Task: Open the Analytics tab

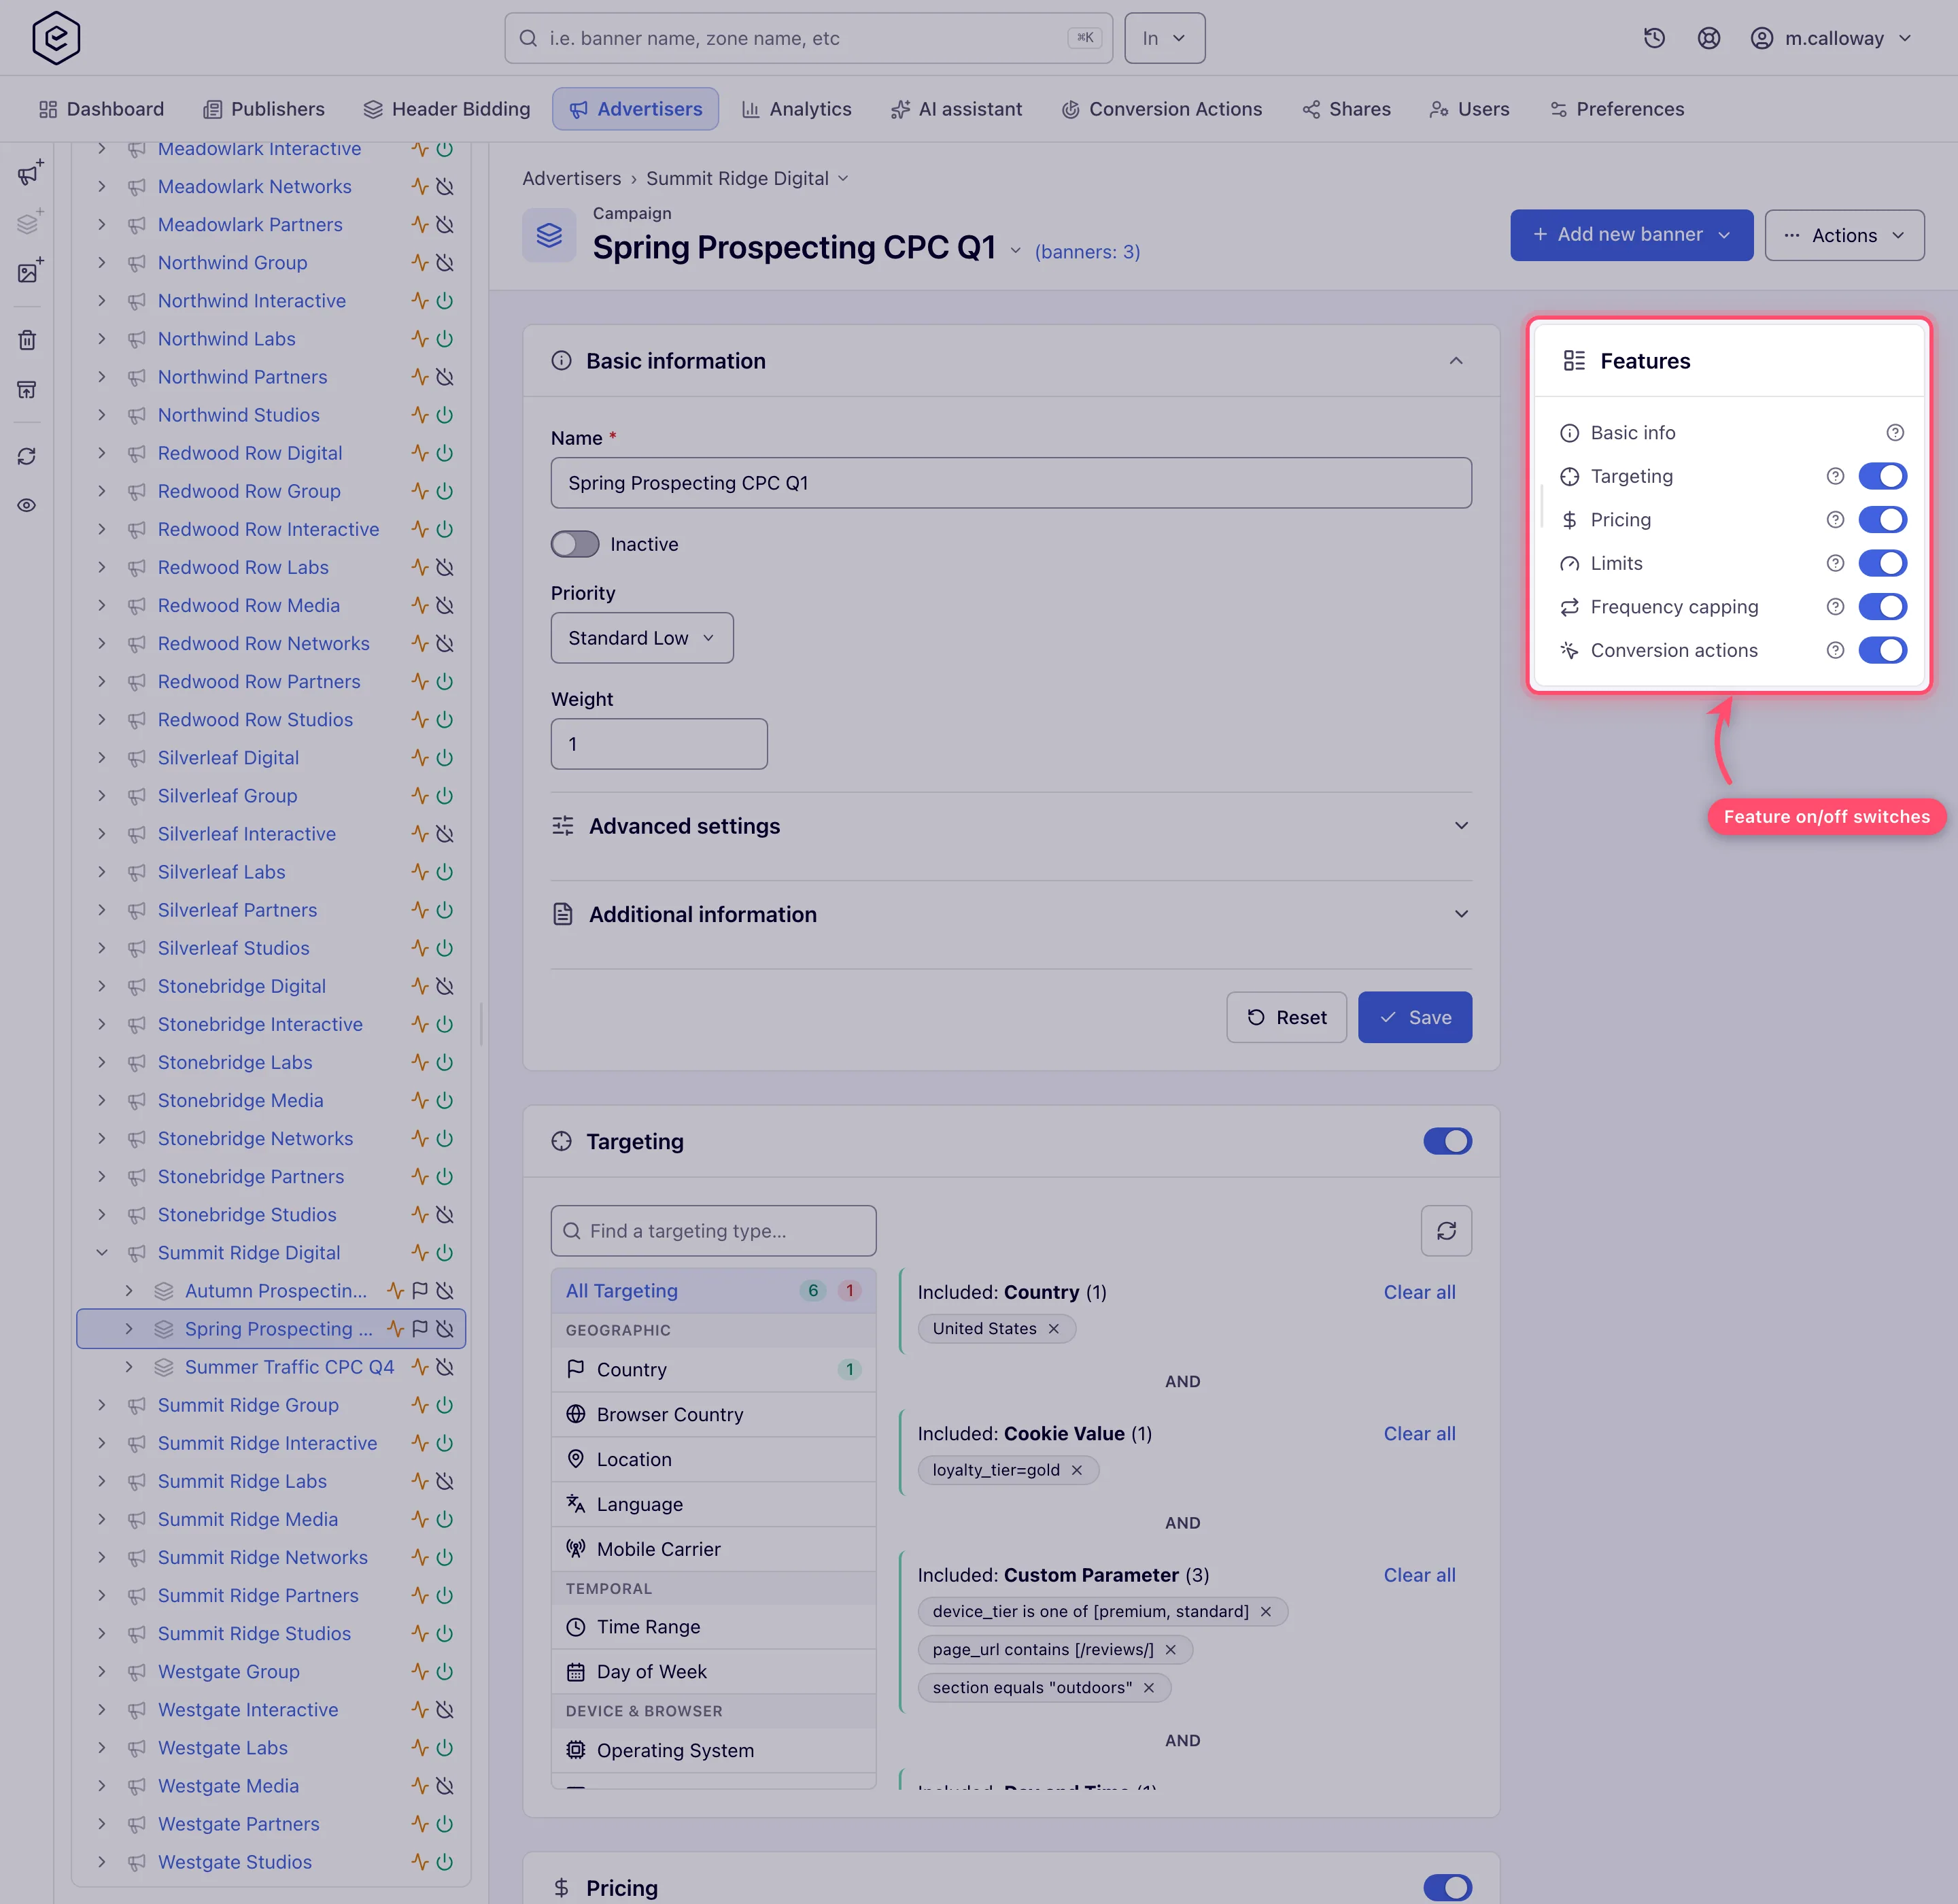Action: [x=796, y=109]
